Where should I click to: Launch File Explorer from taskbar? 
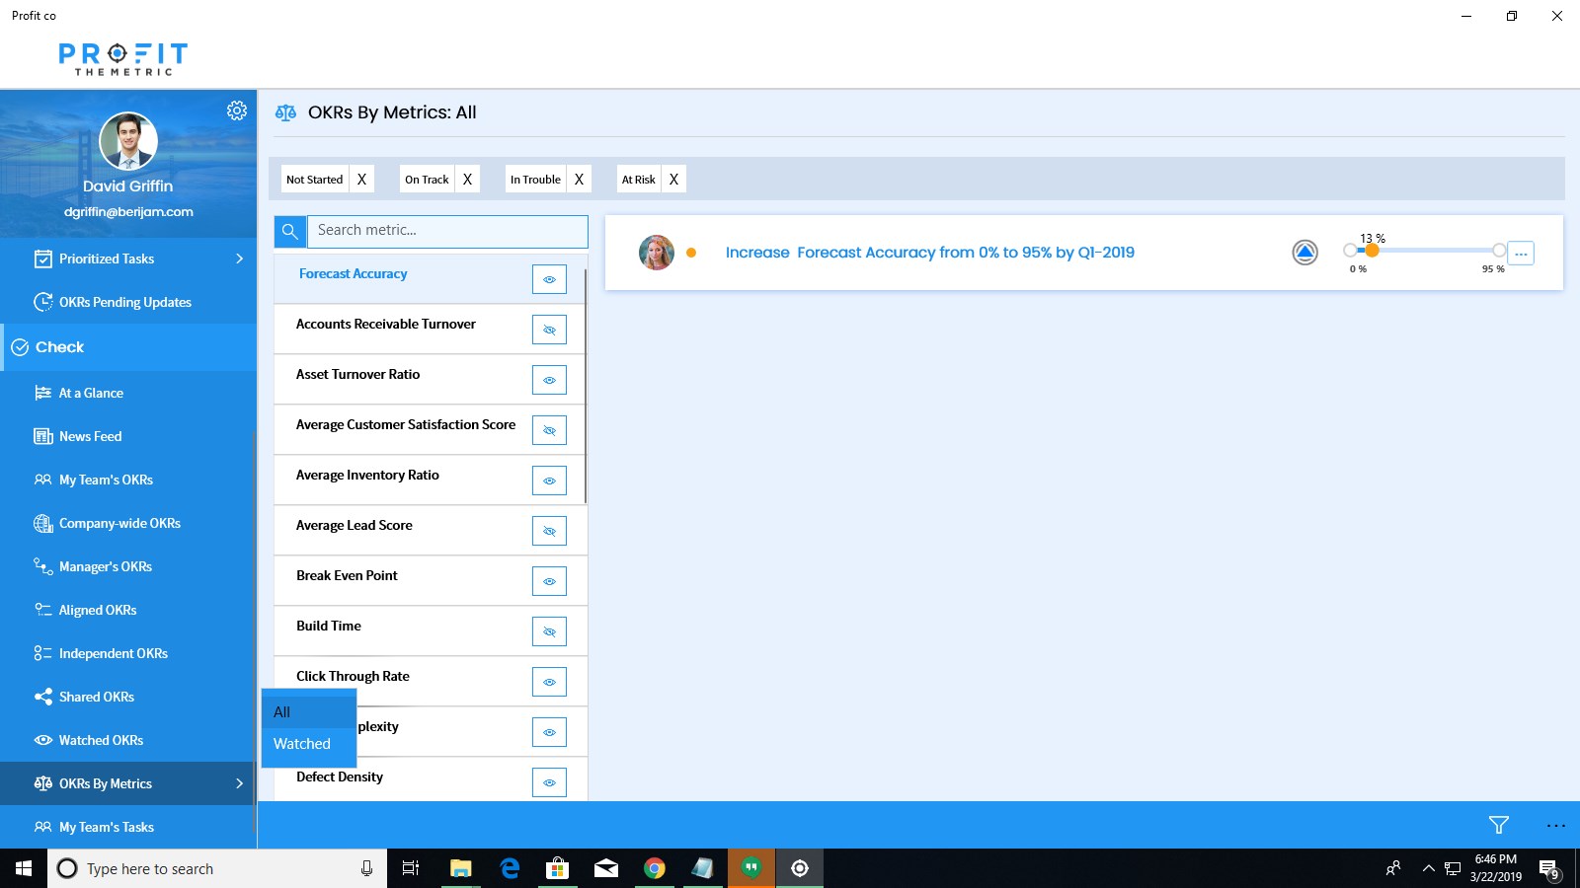tap(460, 868)
